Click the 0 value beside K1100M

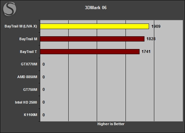44,115
